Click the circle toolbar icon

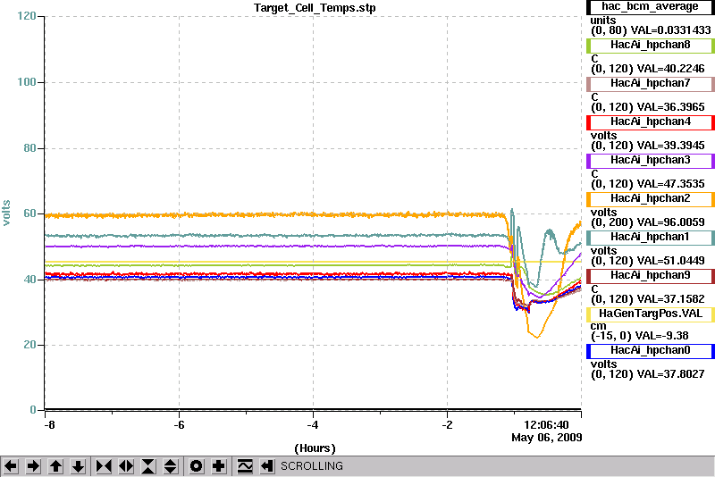(197, 466)
